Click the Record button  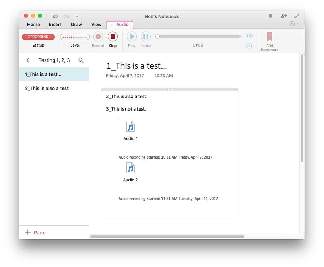[x=98, y=37]
